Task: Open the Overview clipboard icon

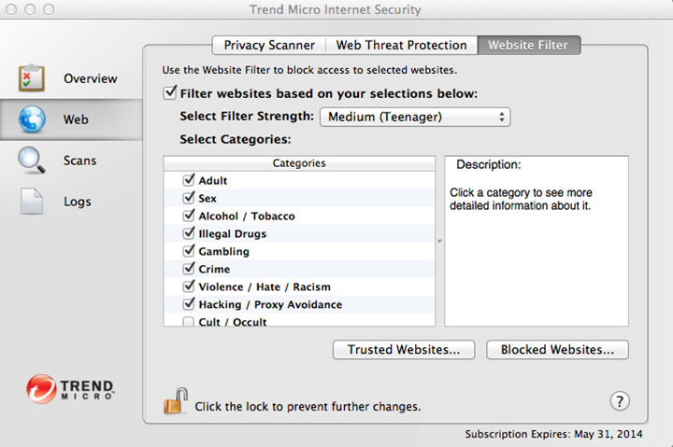Action: (x=32, y=78)
